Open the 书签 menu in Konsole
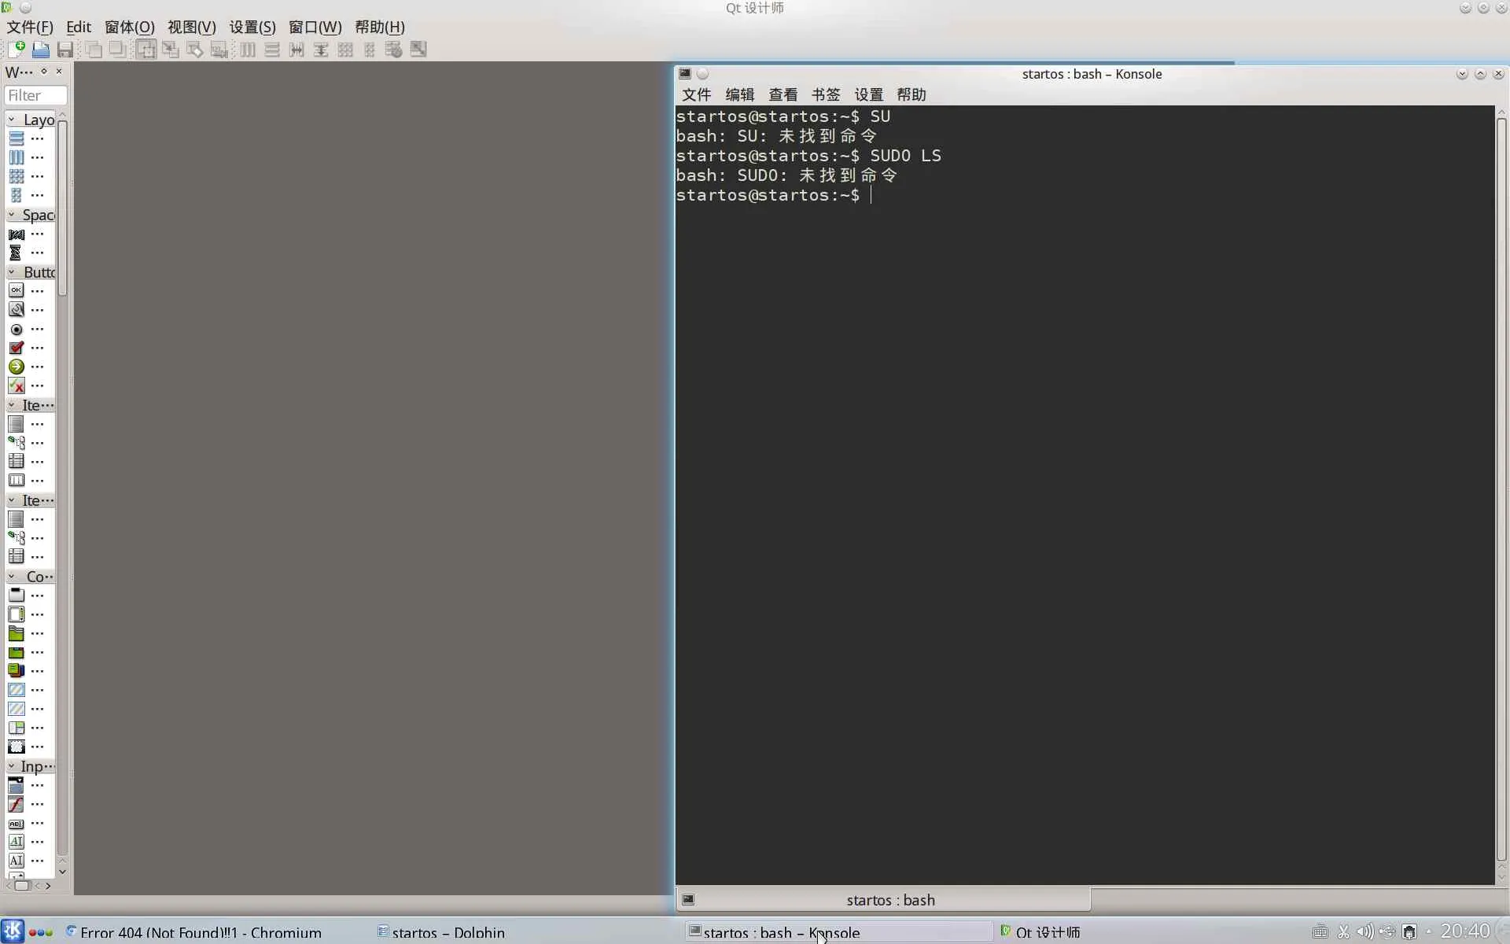This screenshot has height=944, width=1510. point(825,95)
